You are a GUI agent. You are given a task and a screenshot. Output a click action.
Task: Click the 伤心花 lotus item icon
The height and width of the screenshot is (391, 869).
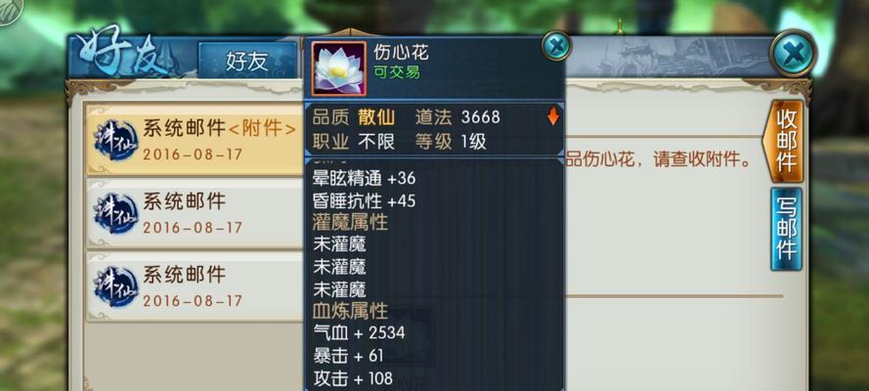point(338,68)
